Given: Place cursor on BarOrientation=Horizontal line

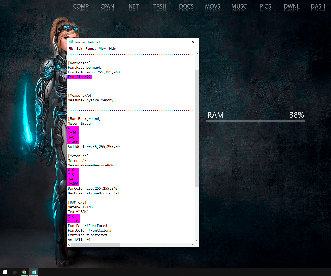Looking at the screenshot, I should coord(94,193).
